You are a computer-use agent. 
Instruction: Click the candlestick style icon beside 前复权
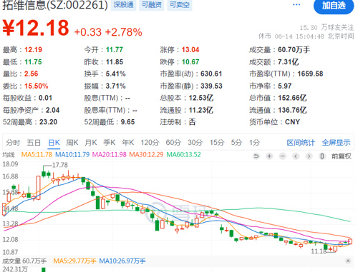(x=322, y=156)
